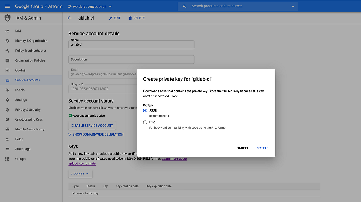Click the Groups sidebar icon
The image size is (361, 202).
pos(8,159)
